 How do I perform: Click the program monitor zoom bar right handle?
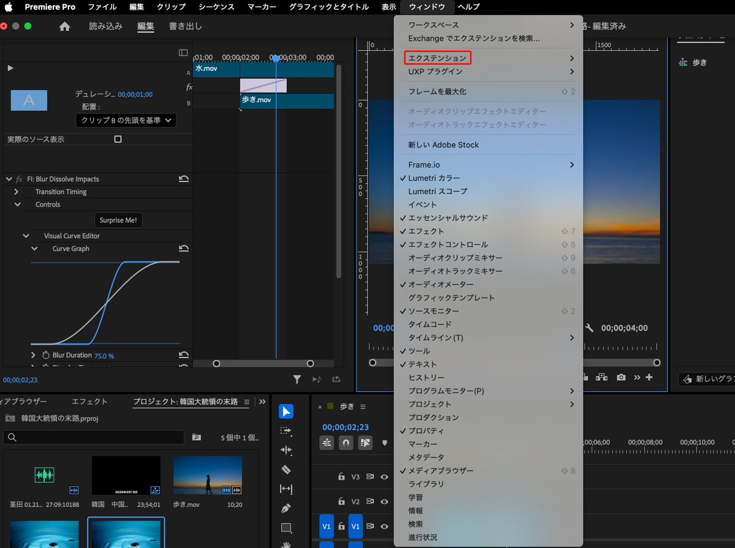(657, 362)
